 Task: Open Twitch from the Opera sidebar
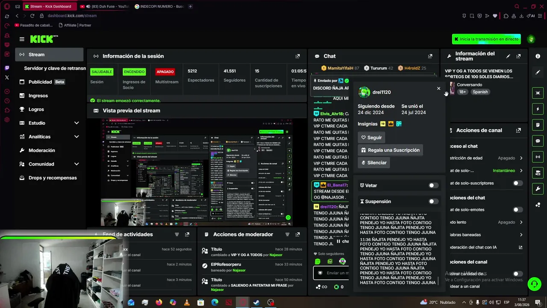pyautogui.click(x=7, y=68)
